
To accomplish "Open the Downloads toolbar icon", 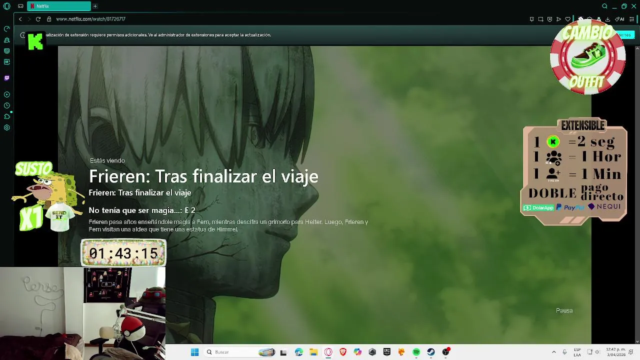I will pyautogui.click(x=607, y=19).
